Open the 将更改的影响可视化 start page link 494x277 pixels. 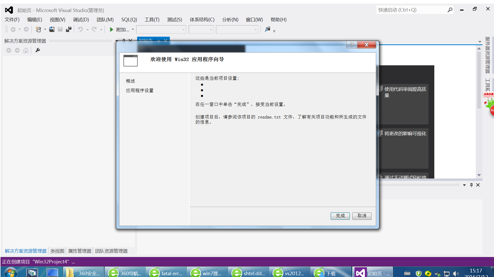[405, 134]
